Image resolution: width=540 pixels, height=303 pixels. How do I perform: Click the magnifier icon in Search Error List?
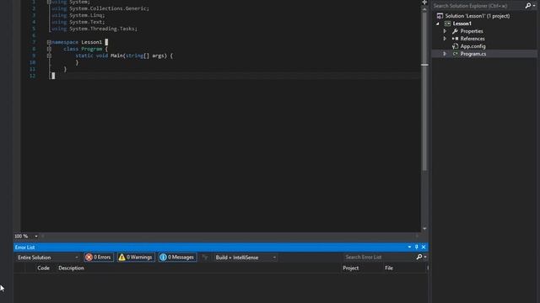[419, 257]
